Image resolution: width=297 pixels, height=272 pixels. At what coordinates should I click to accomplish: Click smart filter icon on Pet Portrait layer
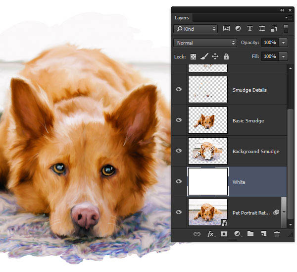pyautogui.click(x=276, y=212)
